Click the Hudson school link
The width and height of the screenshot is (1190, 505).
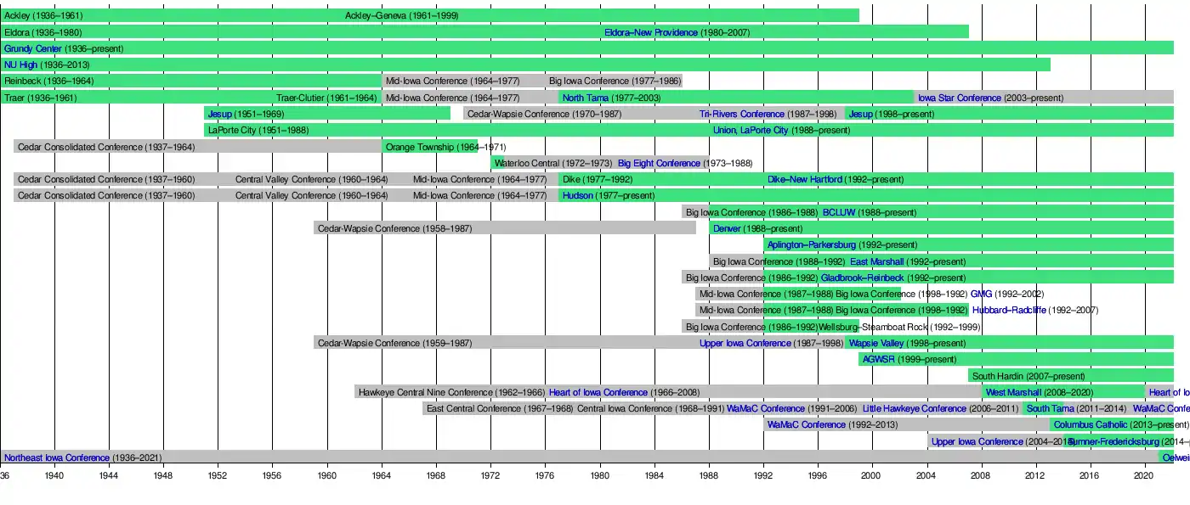pos(577,196)
